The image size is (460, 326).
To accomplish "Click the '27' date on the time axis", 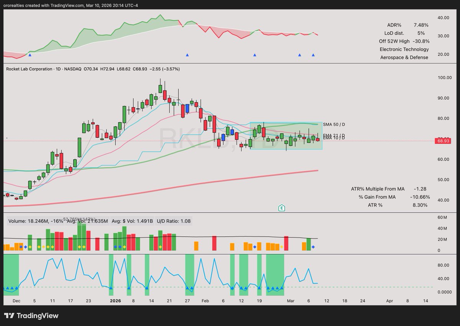I will pyautogui.click(x=187, y=301).
